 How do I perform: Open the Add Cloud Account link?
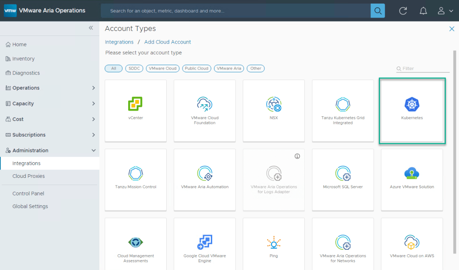(x=167, y=41)
